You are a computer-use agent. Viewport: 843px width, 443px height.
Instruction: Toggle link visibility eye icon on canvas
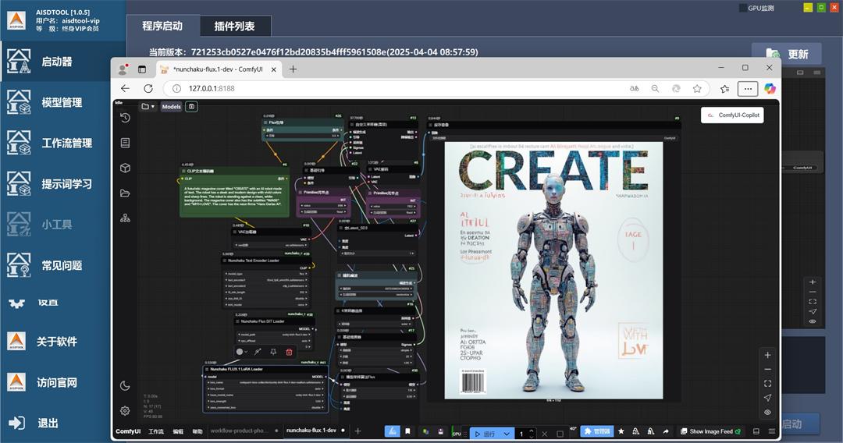(767, 412)
